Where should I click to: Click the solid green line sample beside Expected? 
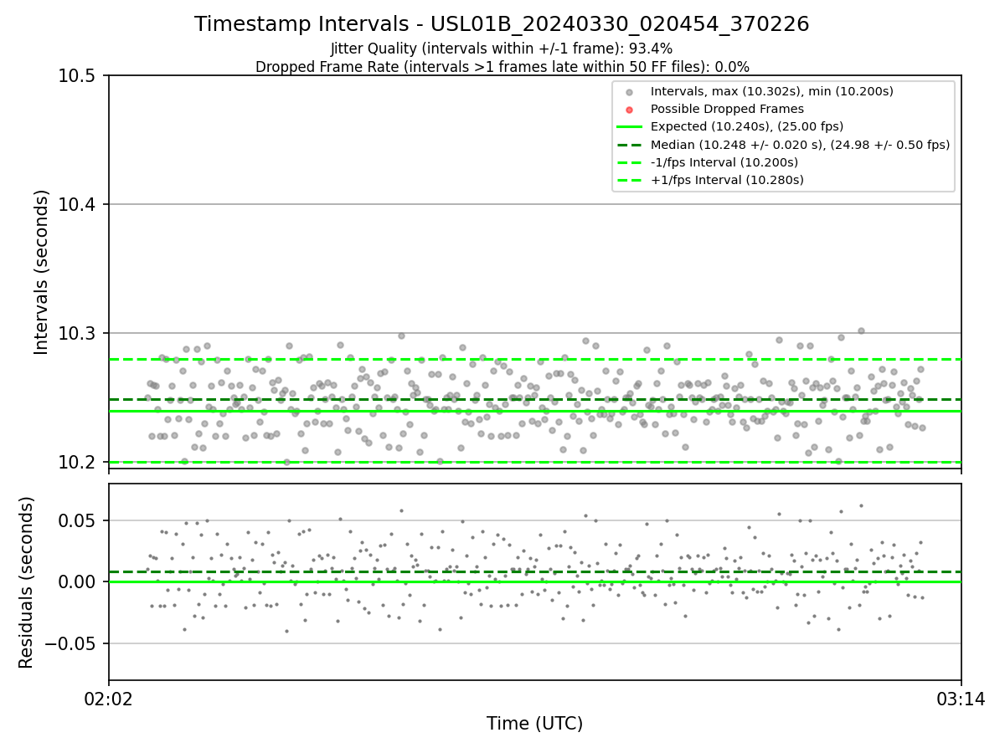(630, 127)
